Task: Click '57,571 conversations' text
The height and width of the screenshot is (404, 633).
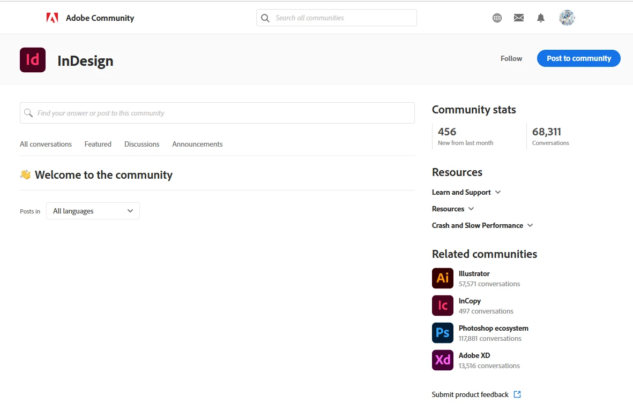Action: 489,284
